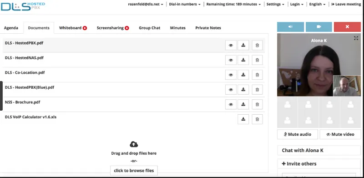The image size is (364, 178).
Task: Open rozenfeld@dls.net account dropdown
Action: tap(146, 4)
